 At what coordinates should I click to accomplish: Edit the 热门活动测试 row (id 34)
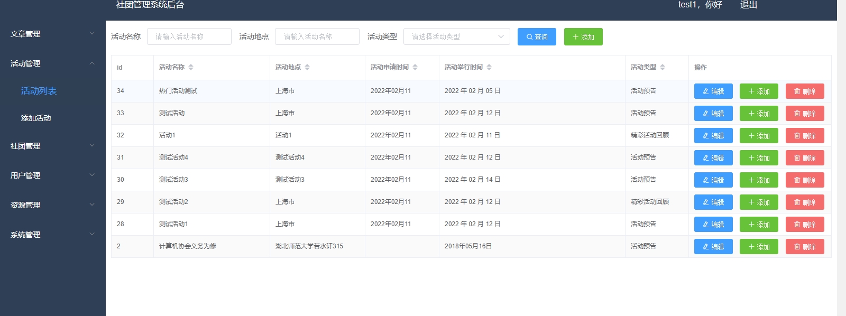pos(713,91)
